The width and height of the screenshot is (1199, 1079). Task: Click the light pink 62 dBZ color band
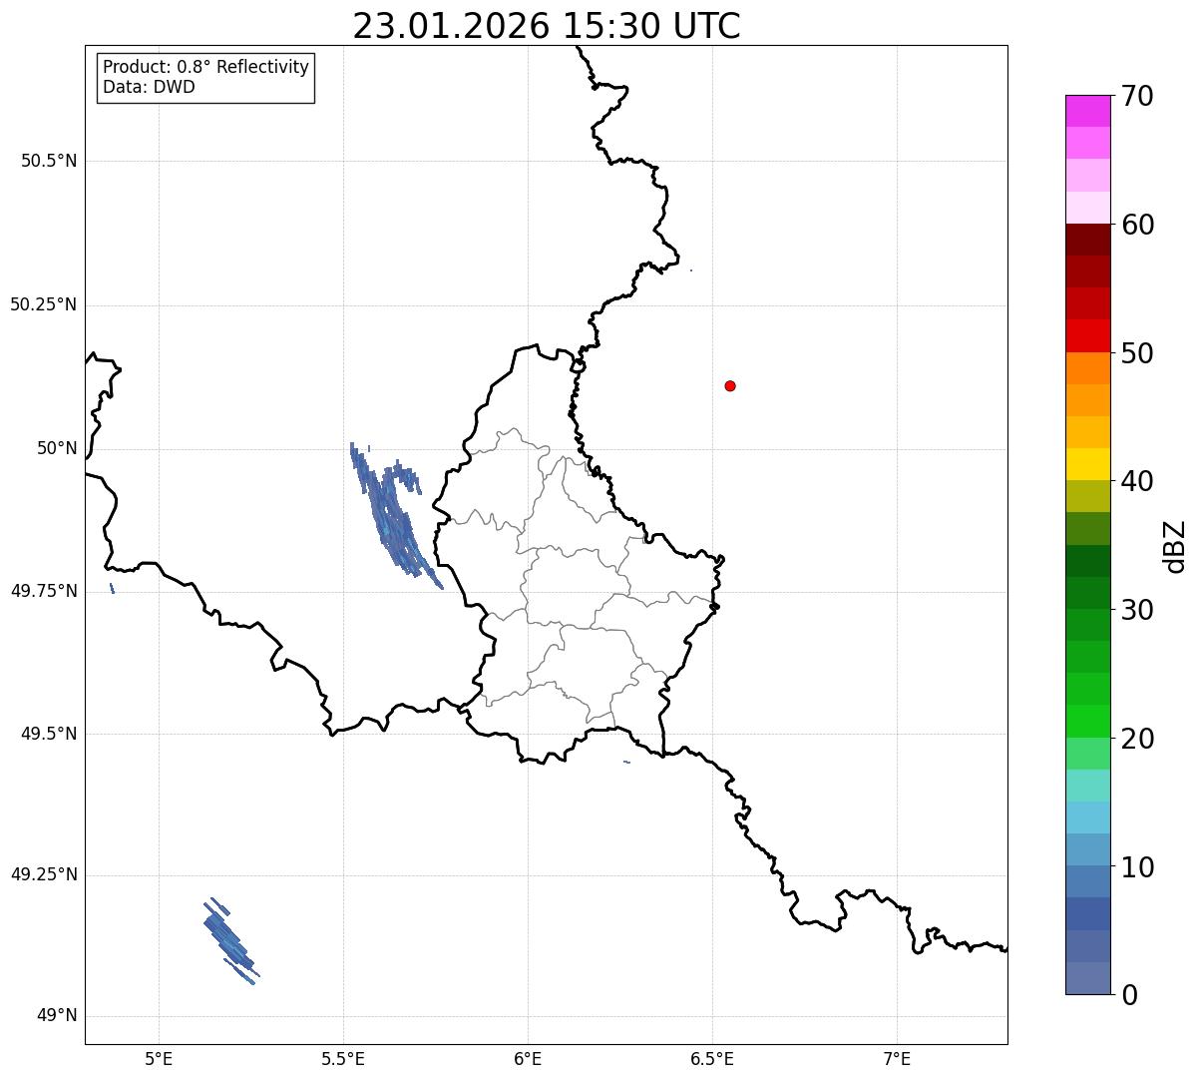click(x=1087, y=208)
